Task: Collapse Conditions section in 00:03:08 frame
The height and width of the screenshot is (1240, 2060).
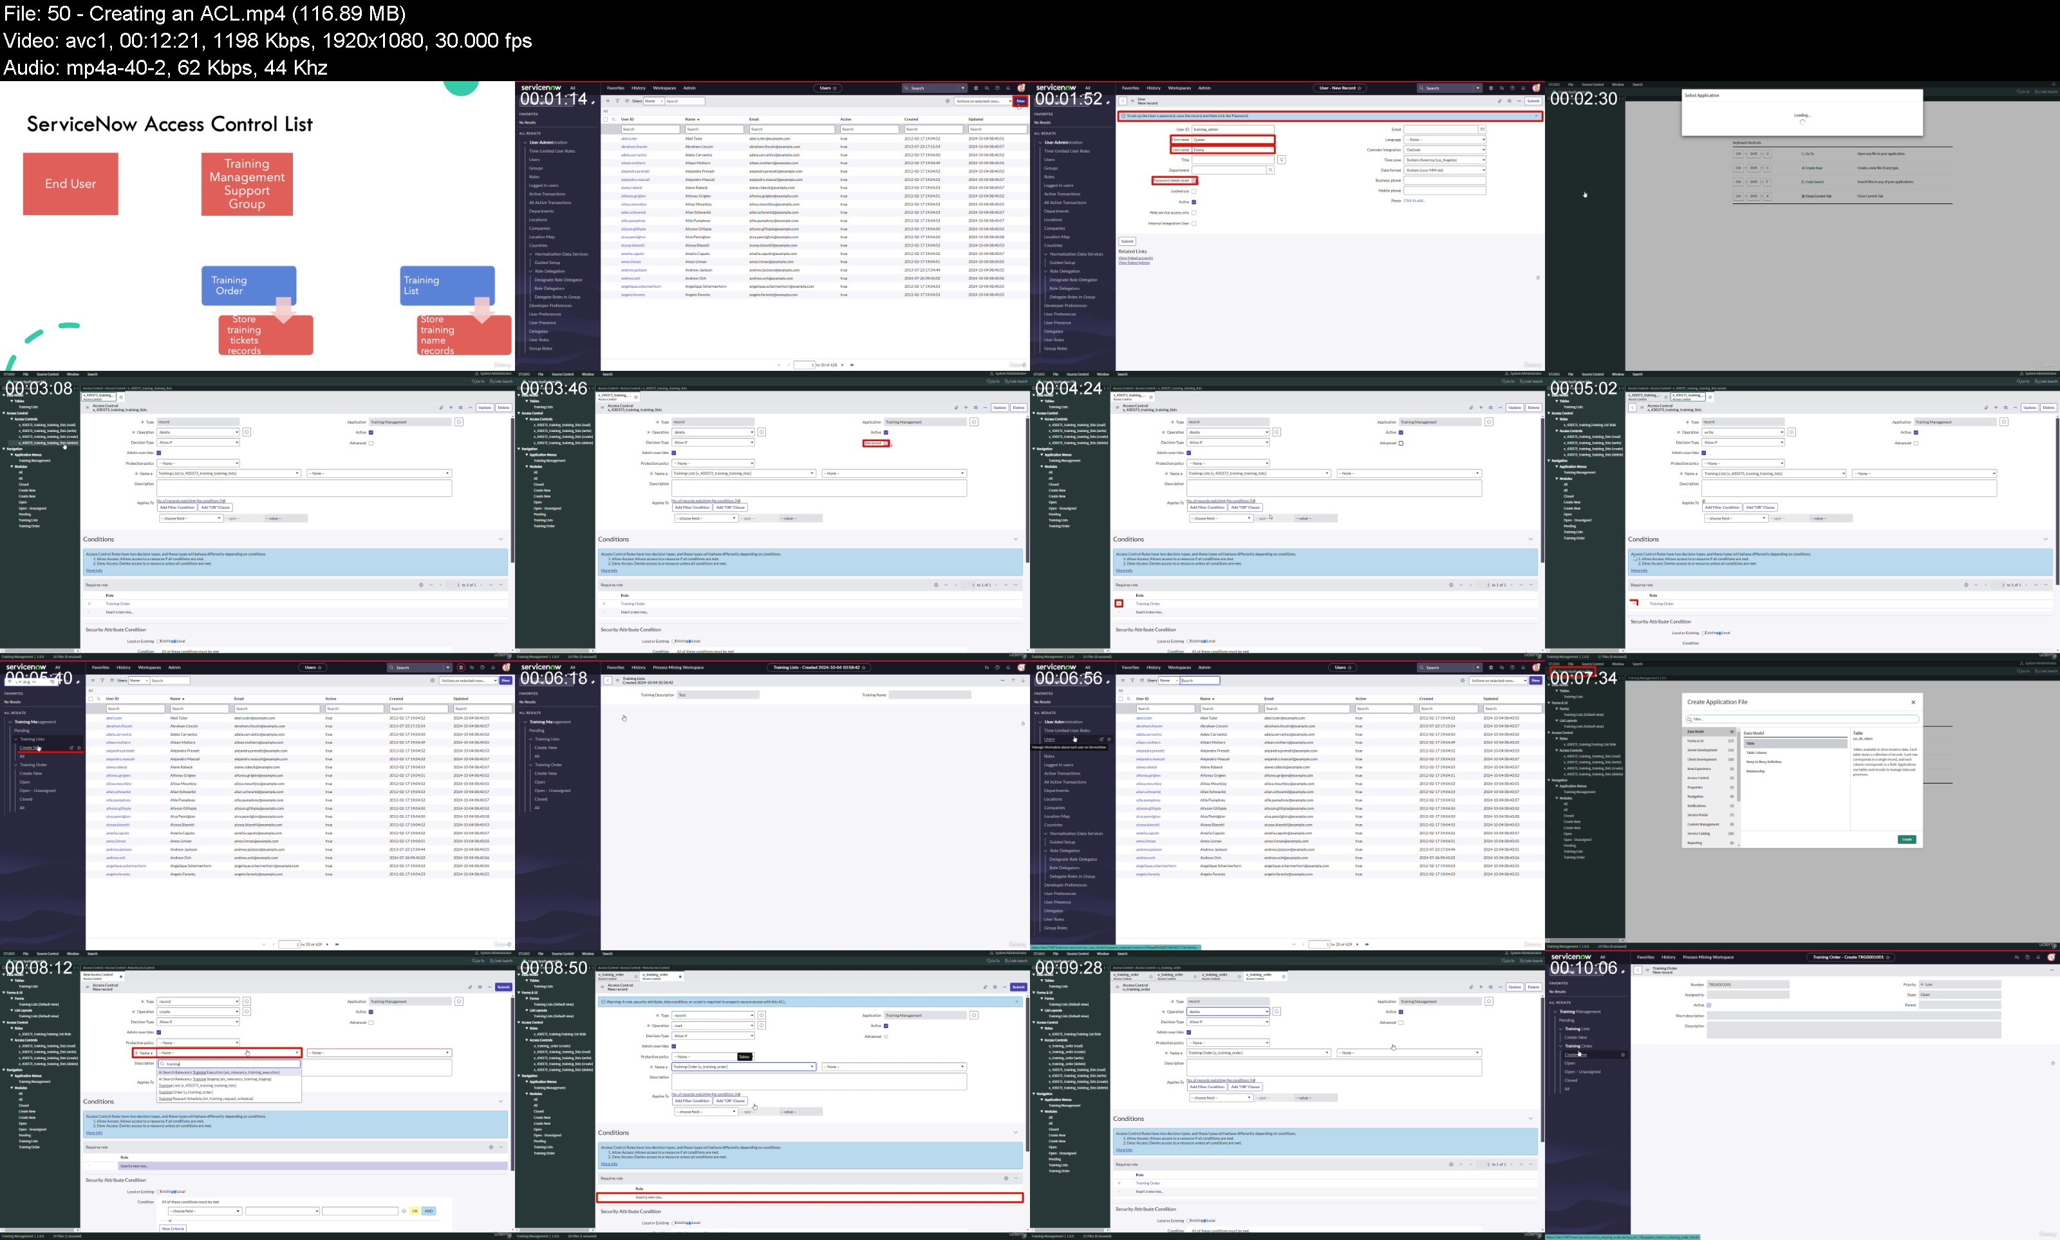Action: [x=500, y=539]
